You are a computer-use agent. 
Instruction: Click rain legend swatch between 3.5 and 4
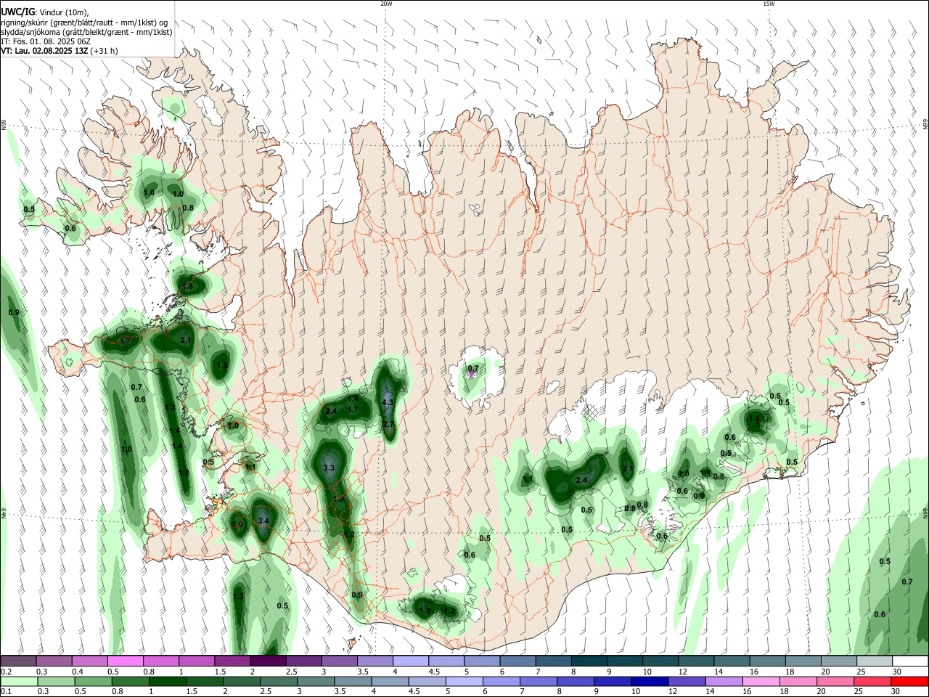coord(353,682)
